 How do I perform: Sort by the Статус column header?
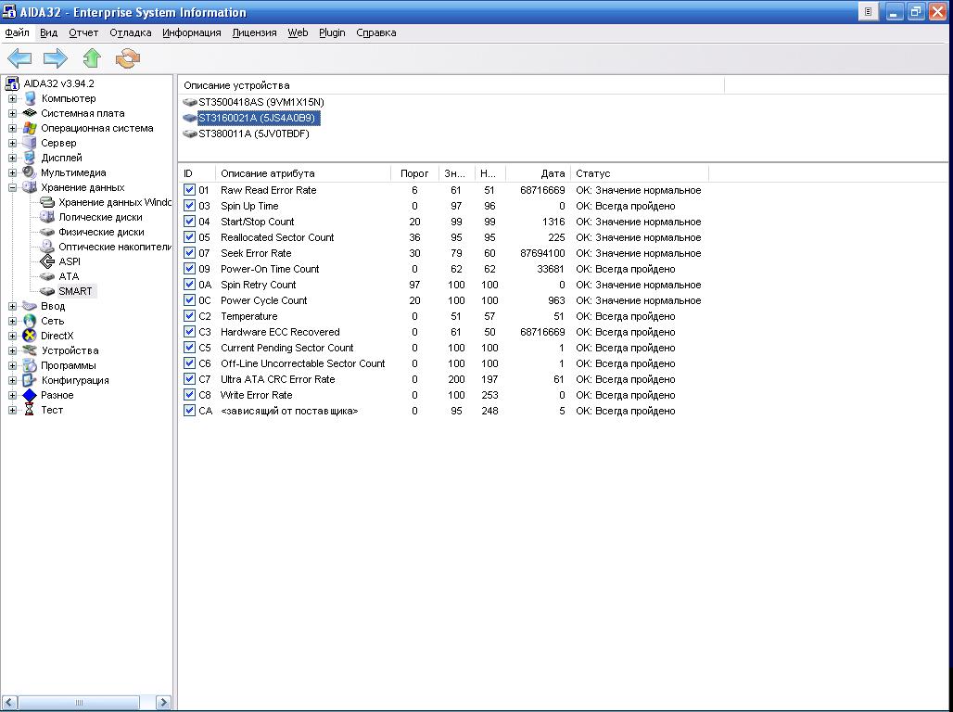640,173
